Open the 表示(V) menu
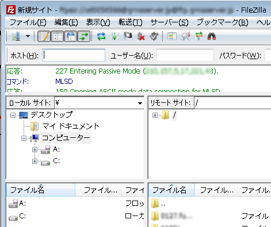271x227 pixels. (x=98, y=22)
